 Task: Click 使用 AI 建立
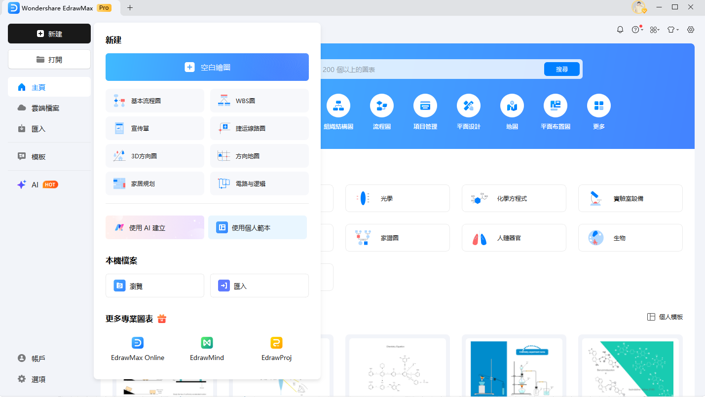155,227
